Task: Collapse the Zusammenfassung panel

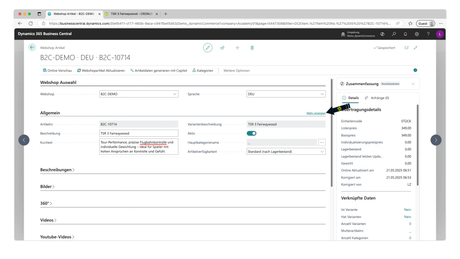Action: (x=413, y=84)
